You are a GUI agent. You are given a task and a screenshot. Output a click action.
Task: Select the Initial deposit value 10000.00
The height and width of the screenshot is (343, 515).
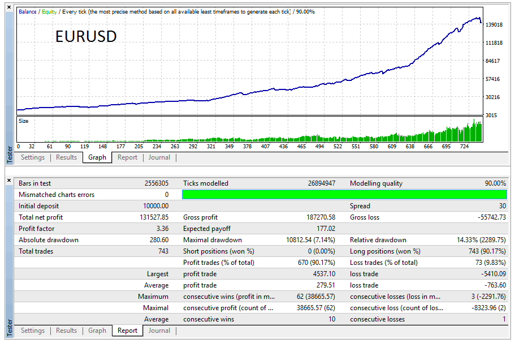pyautogui.click(x=156, y=206)
